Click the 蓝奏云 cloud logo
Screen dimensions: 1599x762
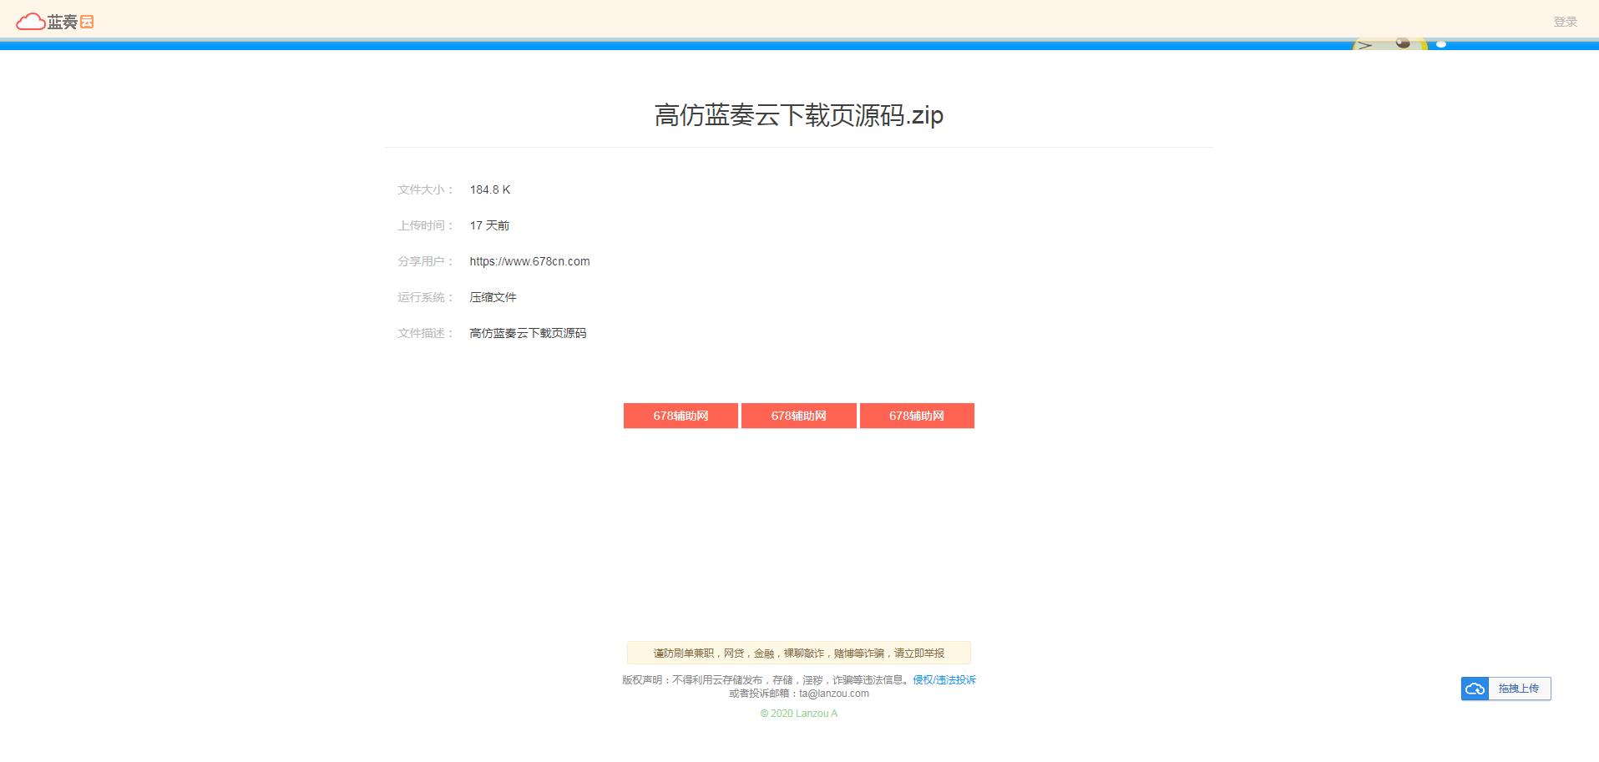pyautogui.click(x=55, y=22)
